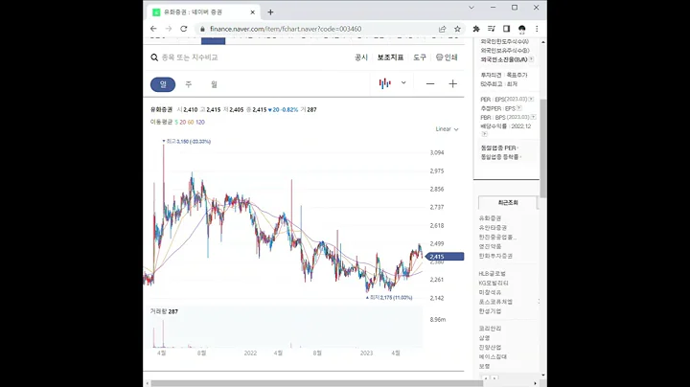This screenshot has height=387, width=690.
Task: Click the 투자의견 label in sidebar
Action: (491, 76)
